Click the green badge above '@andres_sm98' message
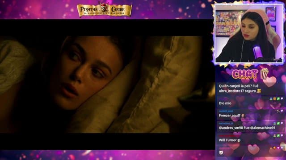286x160 pixels. tap(278, 124)
